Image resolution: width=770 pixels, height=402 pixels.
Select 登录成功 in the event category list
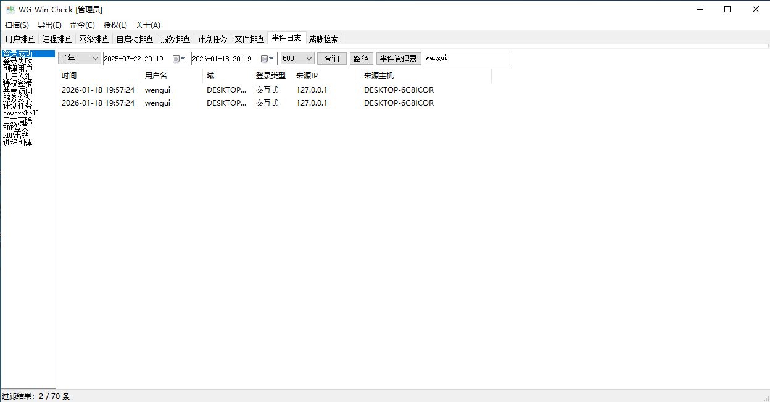pos(17,54)
